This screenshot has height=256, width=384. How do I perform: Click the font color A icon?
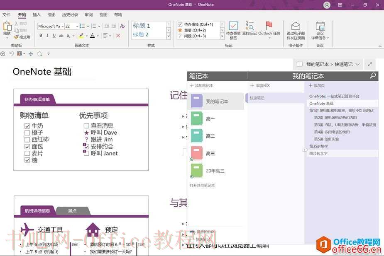pyautogui.click(x=92, y=36)
